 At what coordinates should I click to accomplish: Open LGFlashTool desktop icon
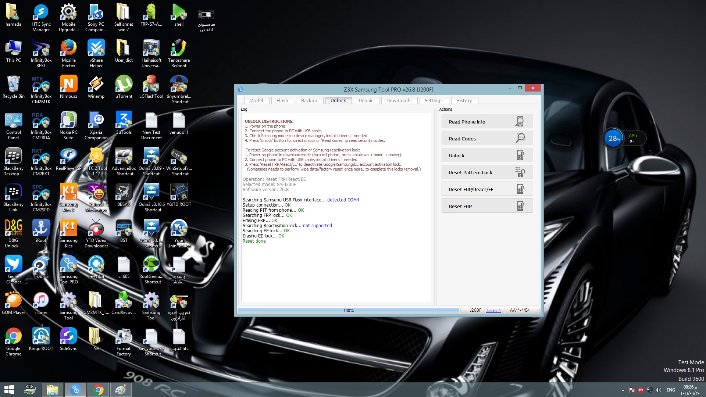151,87
